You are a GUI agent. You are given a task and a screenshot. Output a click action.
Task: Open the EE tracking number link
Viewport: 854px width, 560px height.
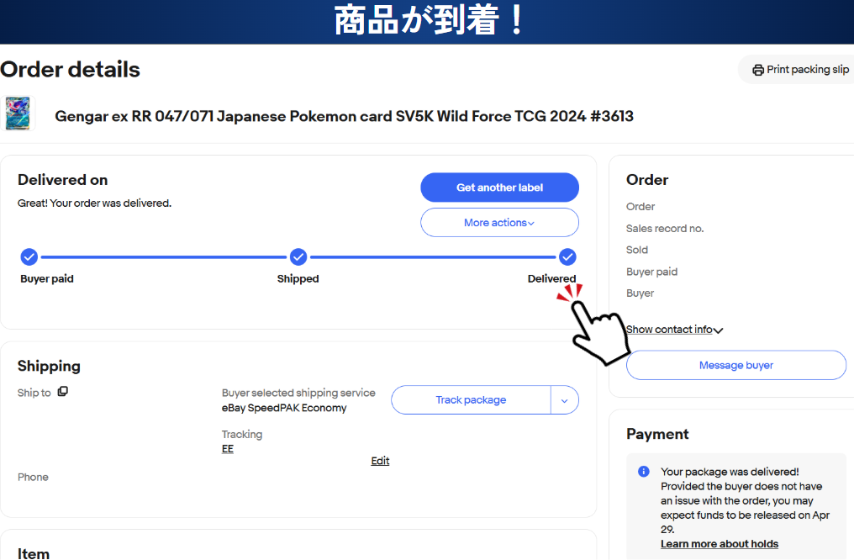[x=228, y=449]
